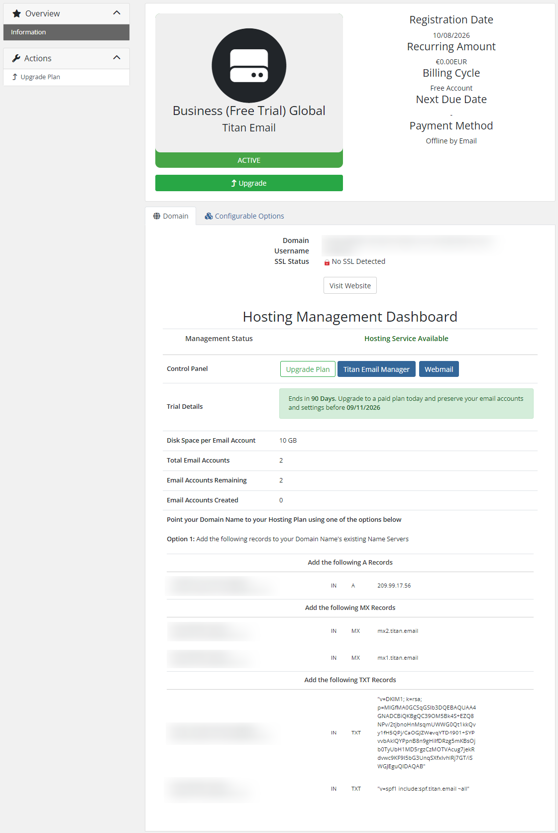558x833 pixels.
Task: Click the SPF TXT record value
Action: coord(423,789)
